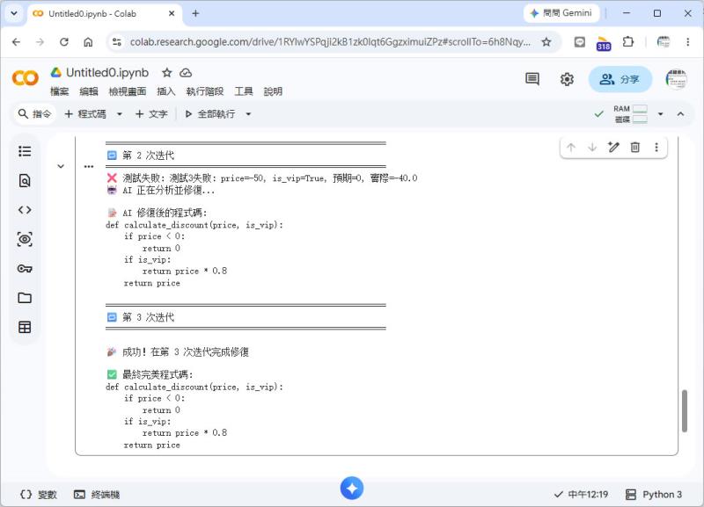This screenshot has width=704, height=507.
Task: Open the 檢視畫面 menu
Action: click(128, 91)
